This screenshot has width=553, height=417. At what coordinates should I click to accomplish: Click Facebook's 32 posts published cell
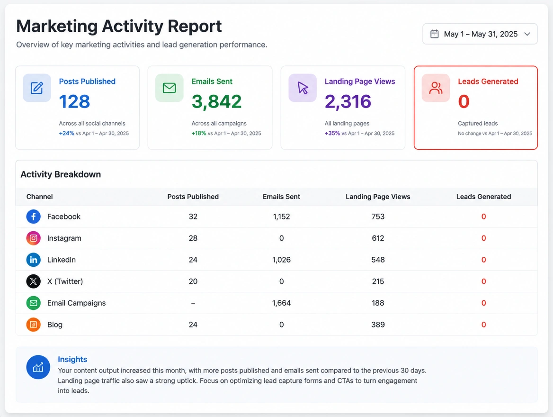click(193, 217)
